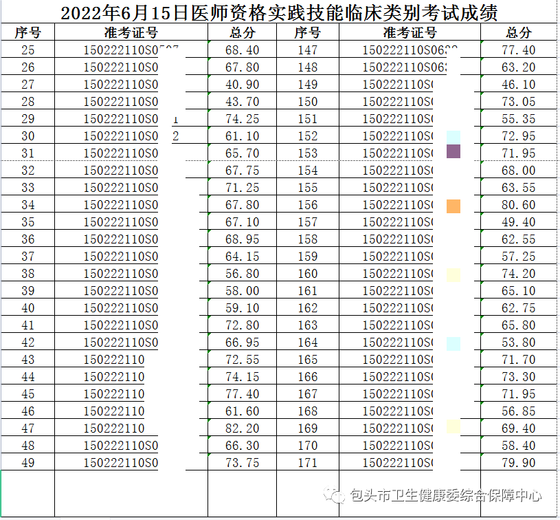Select score cell 63.55
Viewport: 560px width, 520px height.
519,187
